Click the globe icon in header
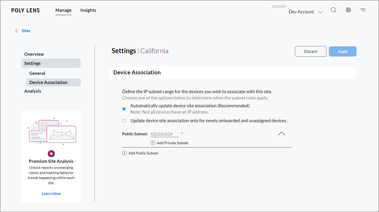This screenshot has width=379, height=212. (348, 10)
